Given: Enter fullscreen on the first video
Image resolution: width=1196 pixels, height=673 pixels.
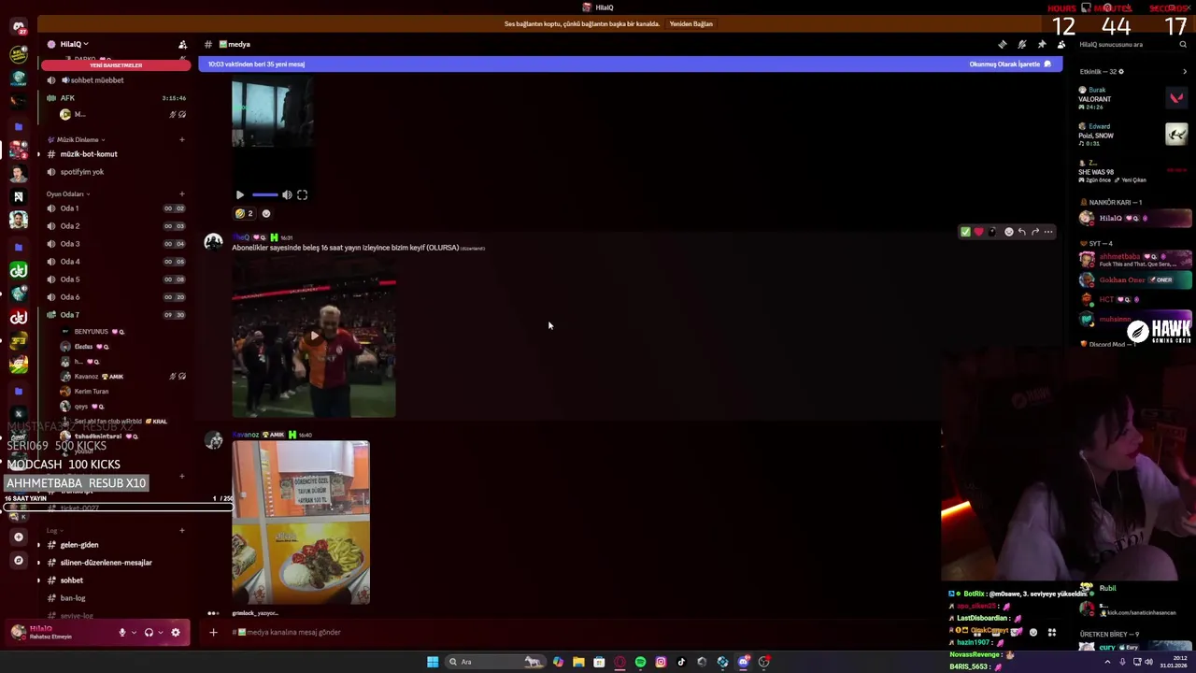Looking at the screenshot, I should (x=302, y=195).
